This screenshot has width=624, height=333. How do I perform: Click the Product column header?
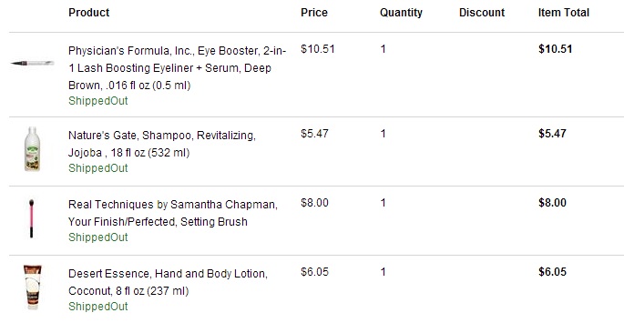pyautogui.click(x=88, y=13)
